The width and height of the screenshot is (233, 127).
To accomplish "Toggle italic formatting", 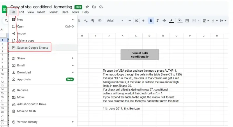I will [158, 21].
